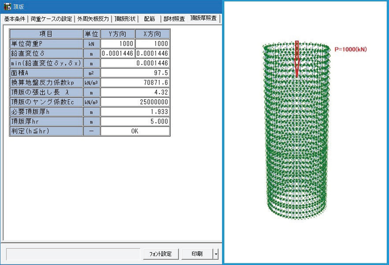Click the 単位 column header
This screenshot has height=265, width=389.
(x=91, y=34)
